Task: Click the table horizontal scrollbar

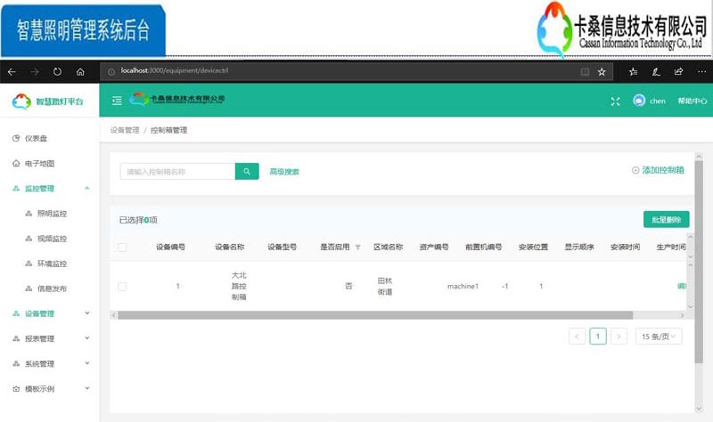Action: (374, 314)
